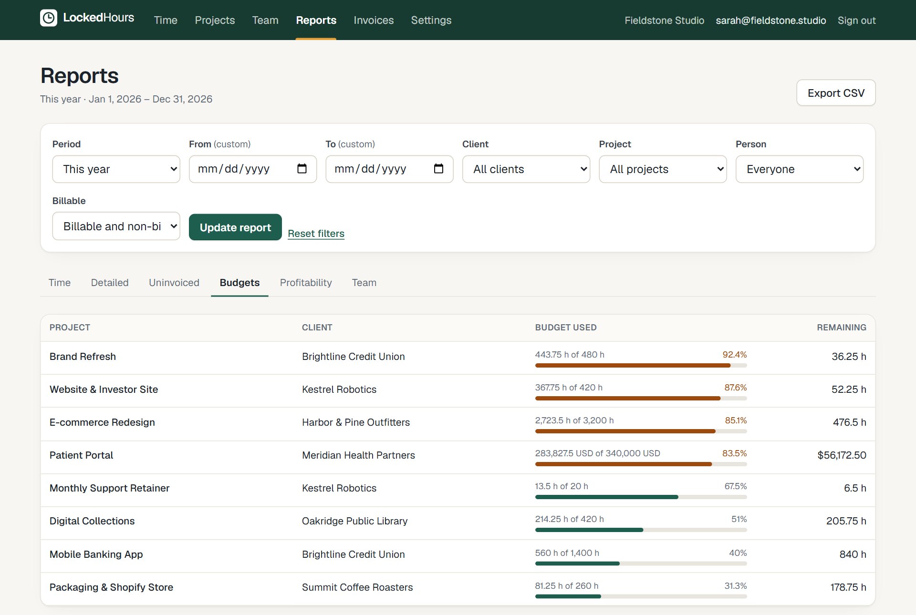Click the Update report button
The height and width of the screenshot is (615, 916).
click(235, 227)
